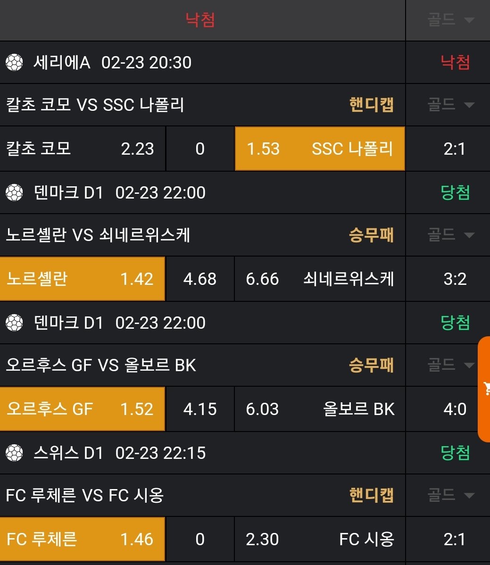Click the soccer ball icon above 노르셸란 match

pos(14,192)
